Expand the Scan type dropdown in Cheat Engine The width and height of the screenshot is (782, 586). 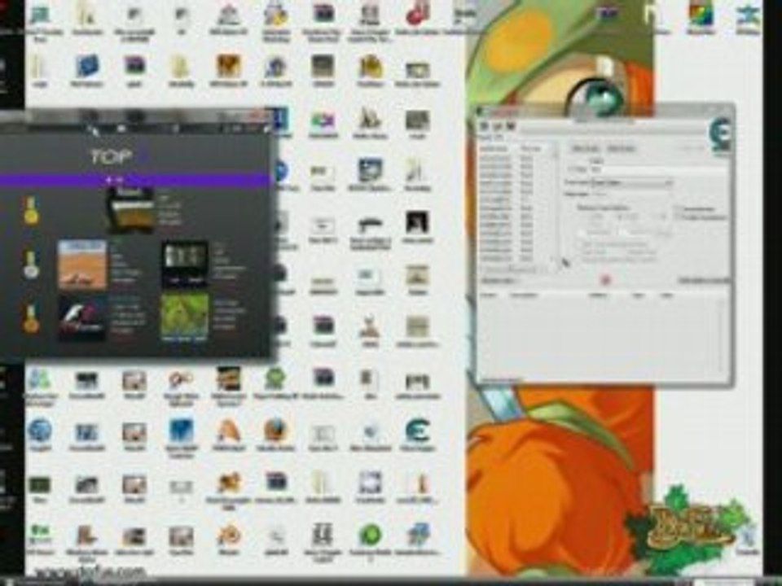click(631, 183)
